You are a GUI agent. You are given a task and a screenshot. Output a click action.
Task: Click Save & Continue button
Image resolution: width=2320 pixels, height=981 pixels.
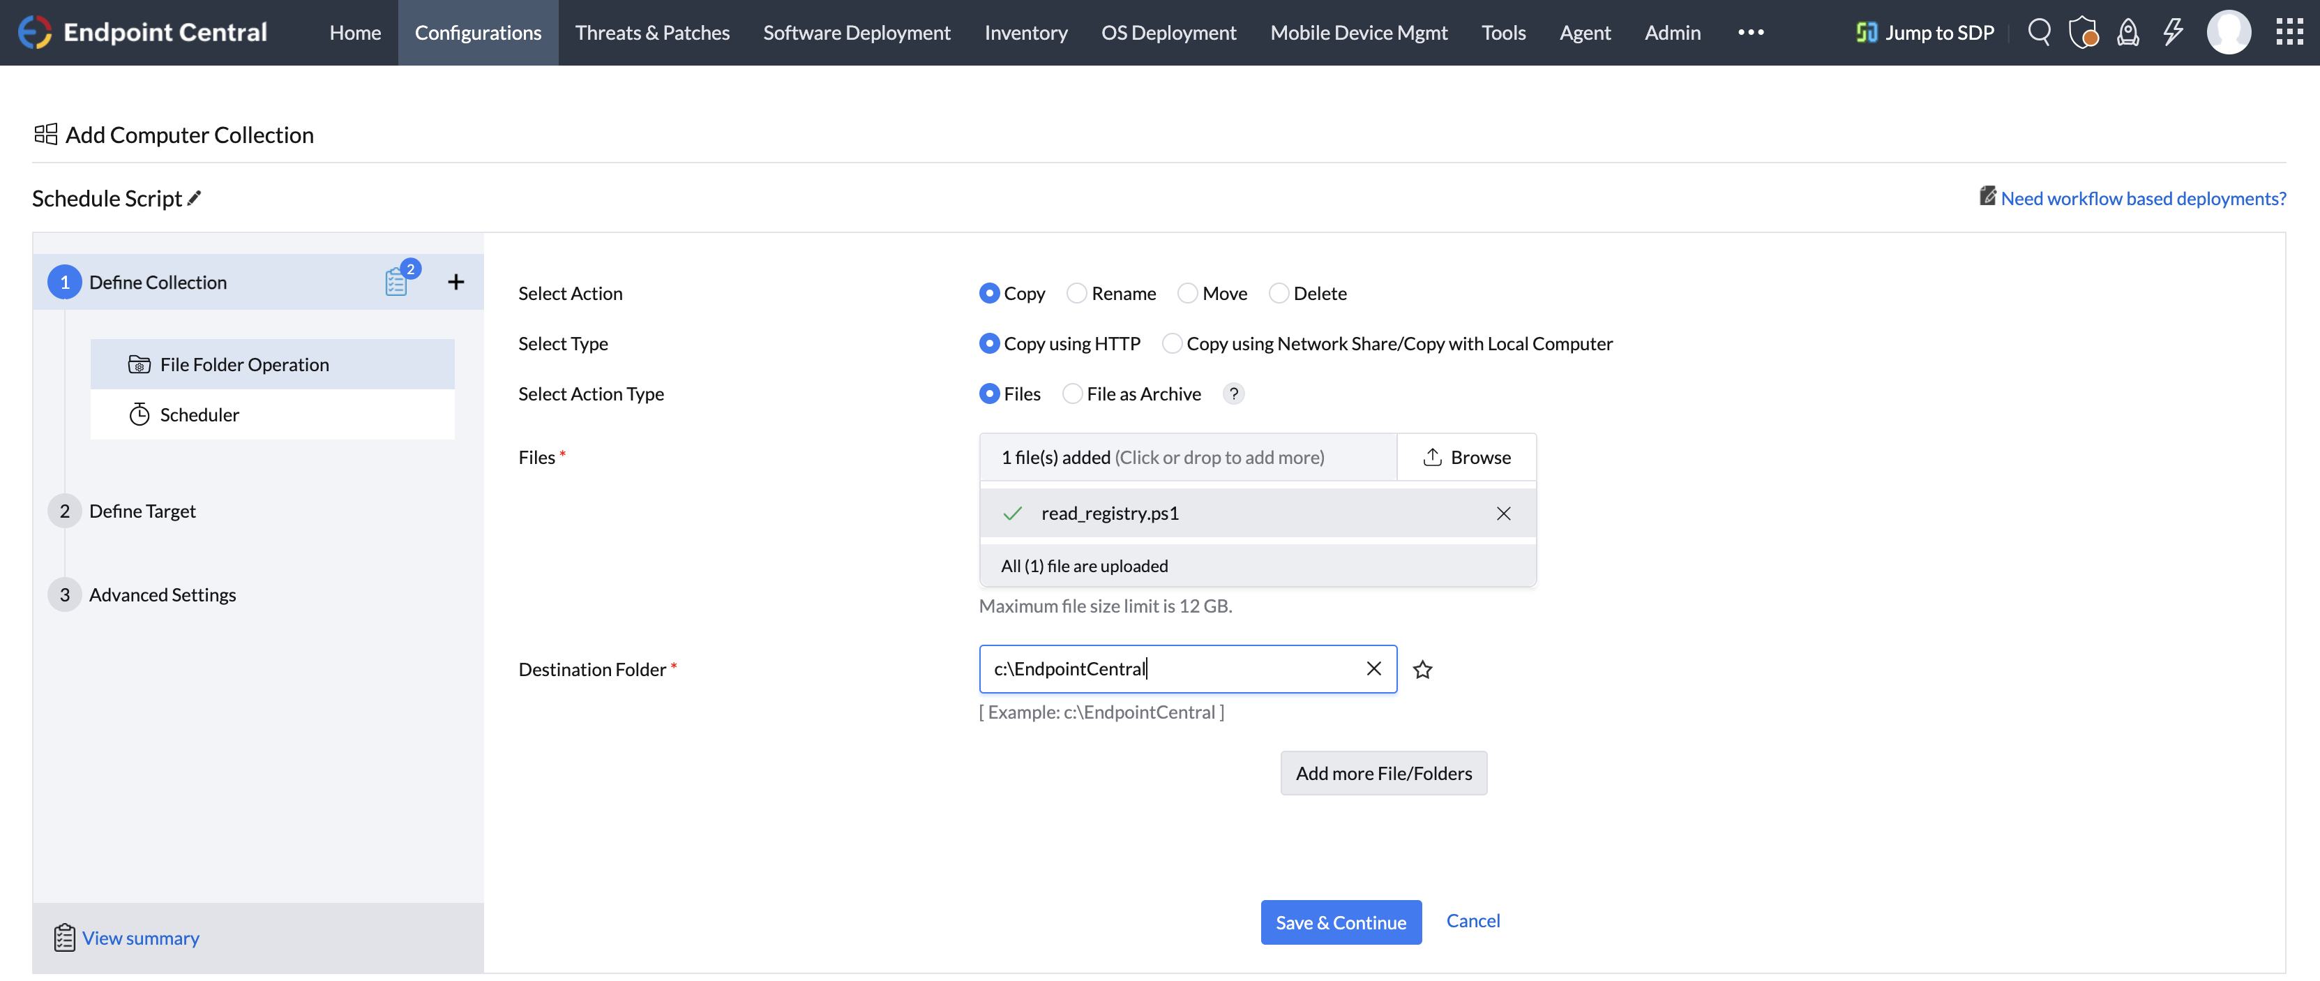coord(1340,922)
